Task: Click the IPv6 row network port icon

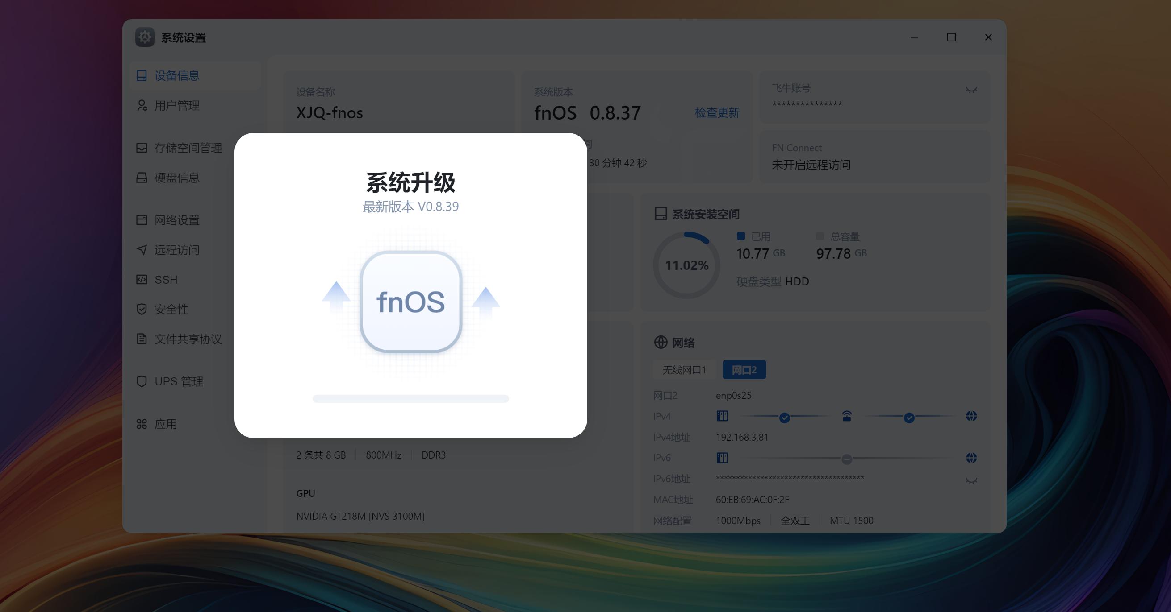Action: coord(722,458)
